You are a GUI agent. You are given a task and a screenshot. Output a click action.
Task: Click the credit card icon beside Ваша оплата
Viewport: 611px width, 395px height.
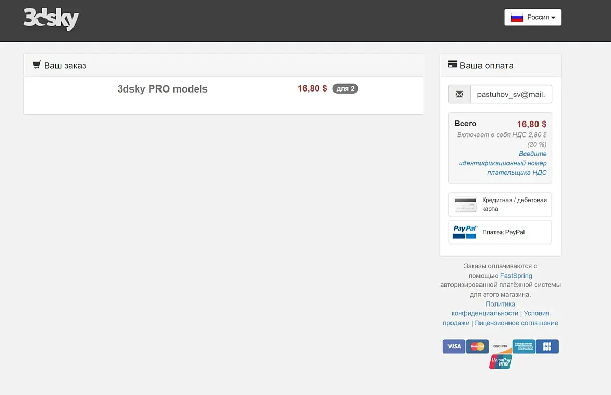coord(453,64)
